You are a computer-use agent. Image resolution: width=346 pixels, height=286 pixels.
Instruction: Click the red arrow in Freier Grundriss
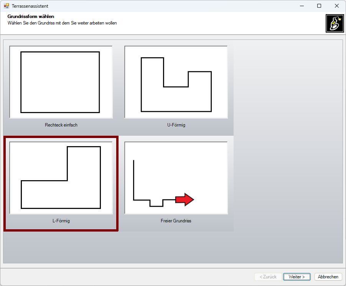tap(185, 200)
